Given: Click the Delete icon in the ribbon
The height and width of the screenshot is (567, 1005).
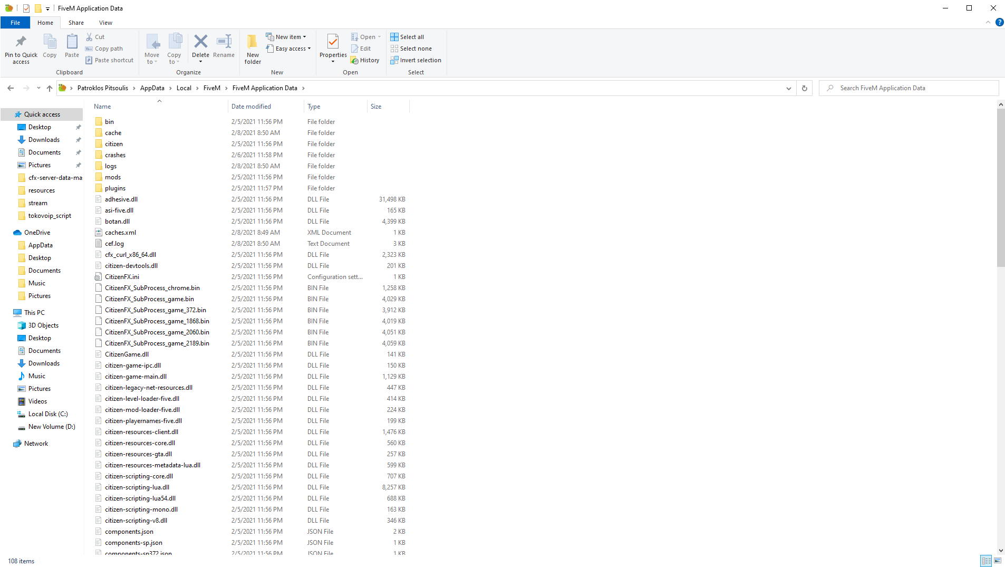Looking at the screenshot, I should [x=200, y=42].
